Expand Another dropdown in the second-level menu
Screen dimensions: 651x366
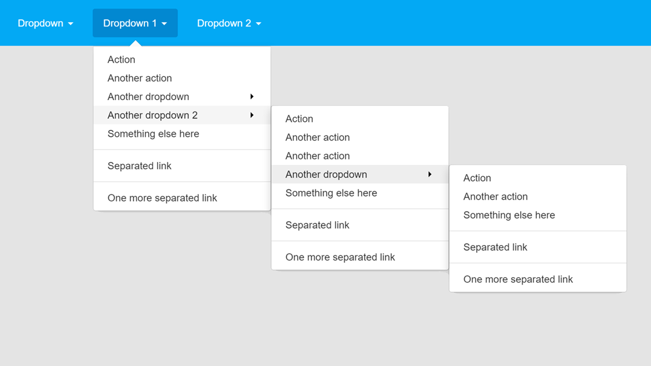(x=429, y=174)
